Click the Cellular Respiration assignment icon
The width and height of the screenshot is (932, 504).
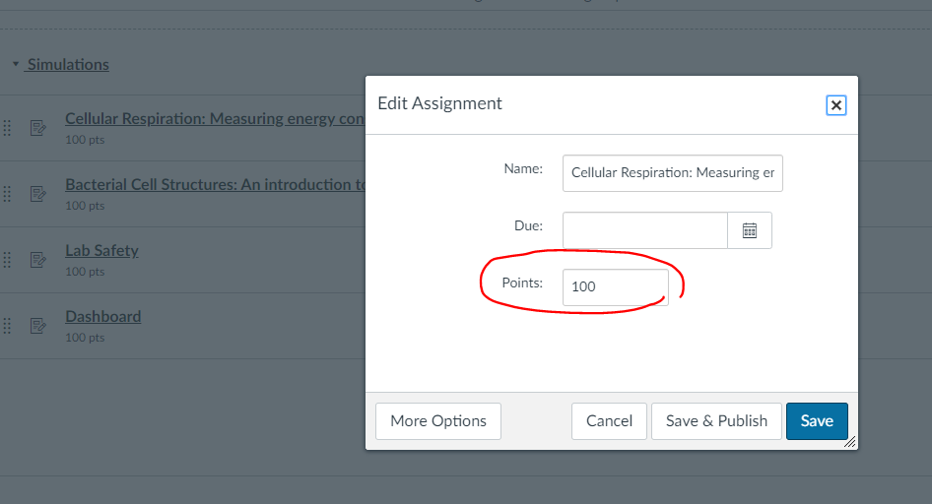coord(38,128)
